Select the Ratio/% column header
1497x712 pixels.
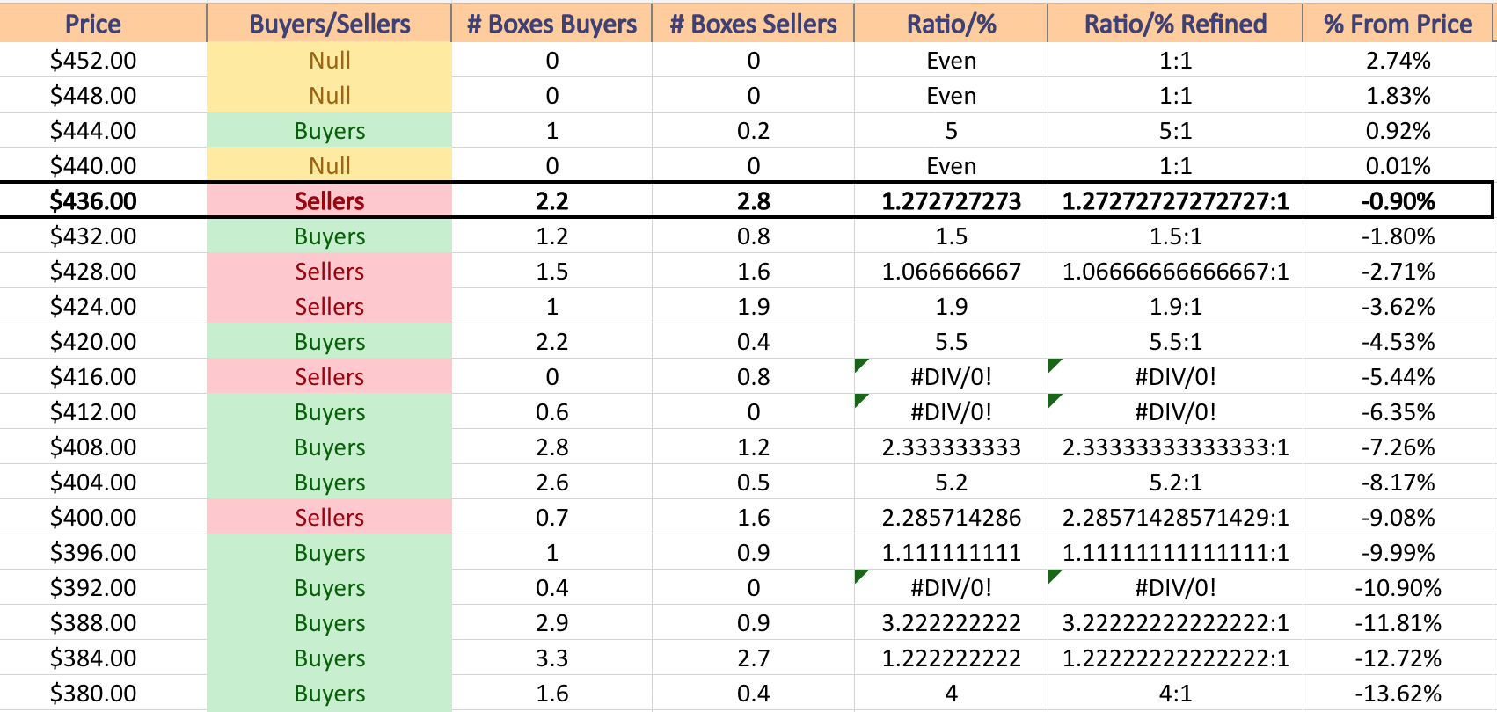coord(951,24)
